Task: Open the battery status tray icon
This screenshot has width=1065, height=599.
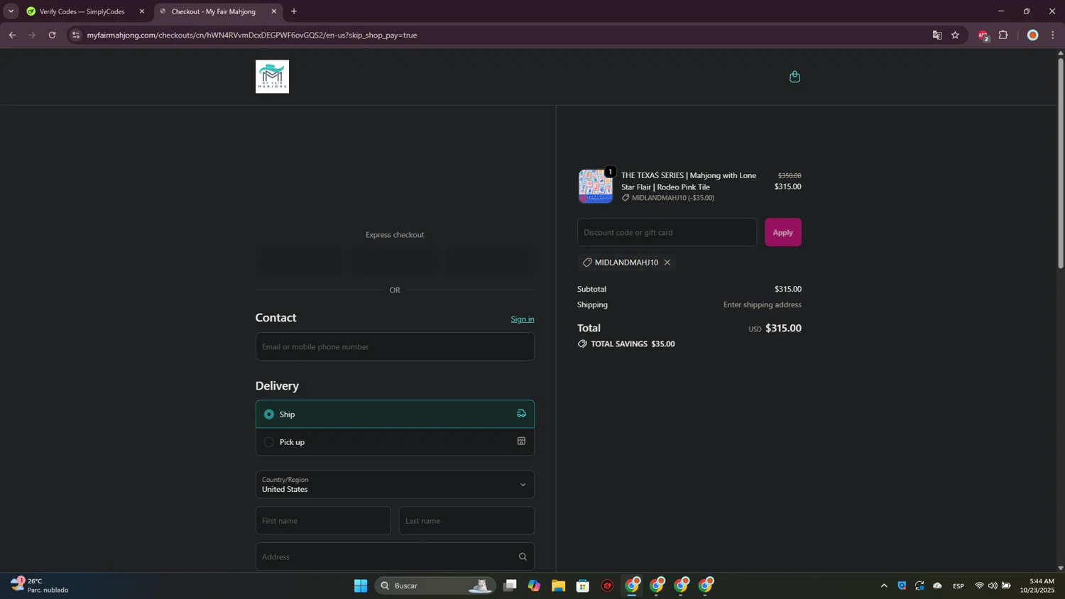Action: [x=1006, y=586]
